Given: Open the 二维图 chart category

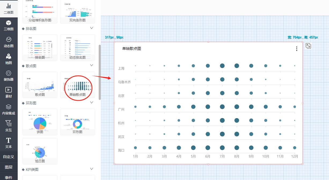Looking at the screenshot, I should tap(9, 9).
